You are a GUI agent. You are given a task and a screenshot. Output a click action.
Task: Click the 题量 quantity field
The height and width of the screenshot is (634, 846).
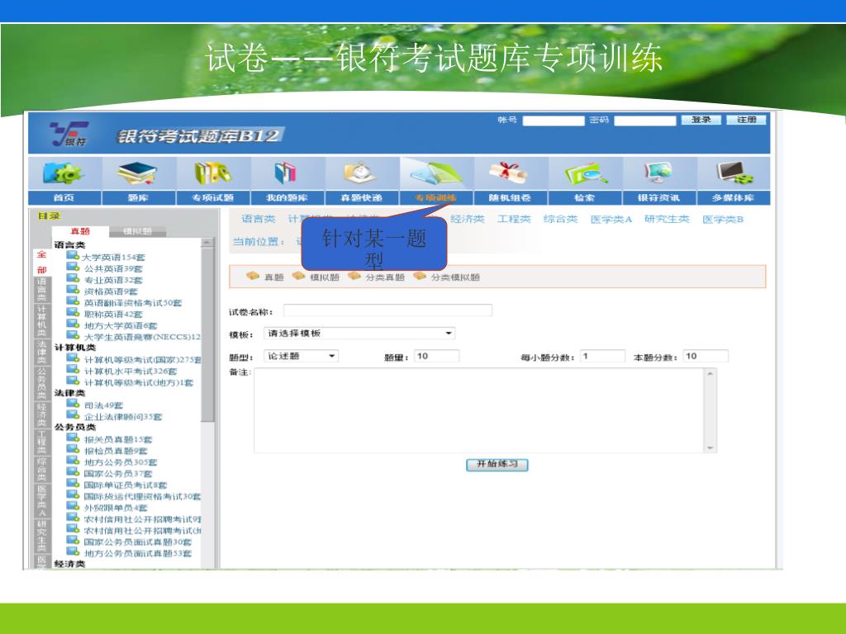coord(436,356)
